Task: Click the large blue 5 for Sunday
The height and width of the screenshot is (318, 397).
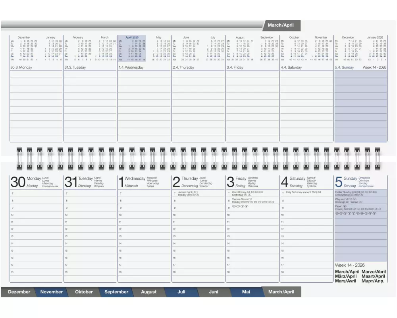Action: [x=338, y=182]
